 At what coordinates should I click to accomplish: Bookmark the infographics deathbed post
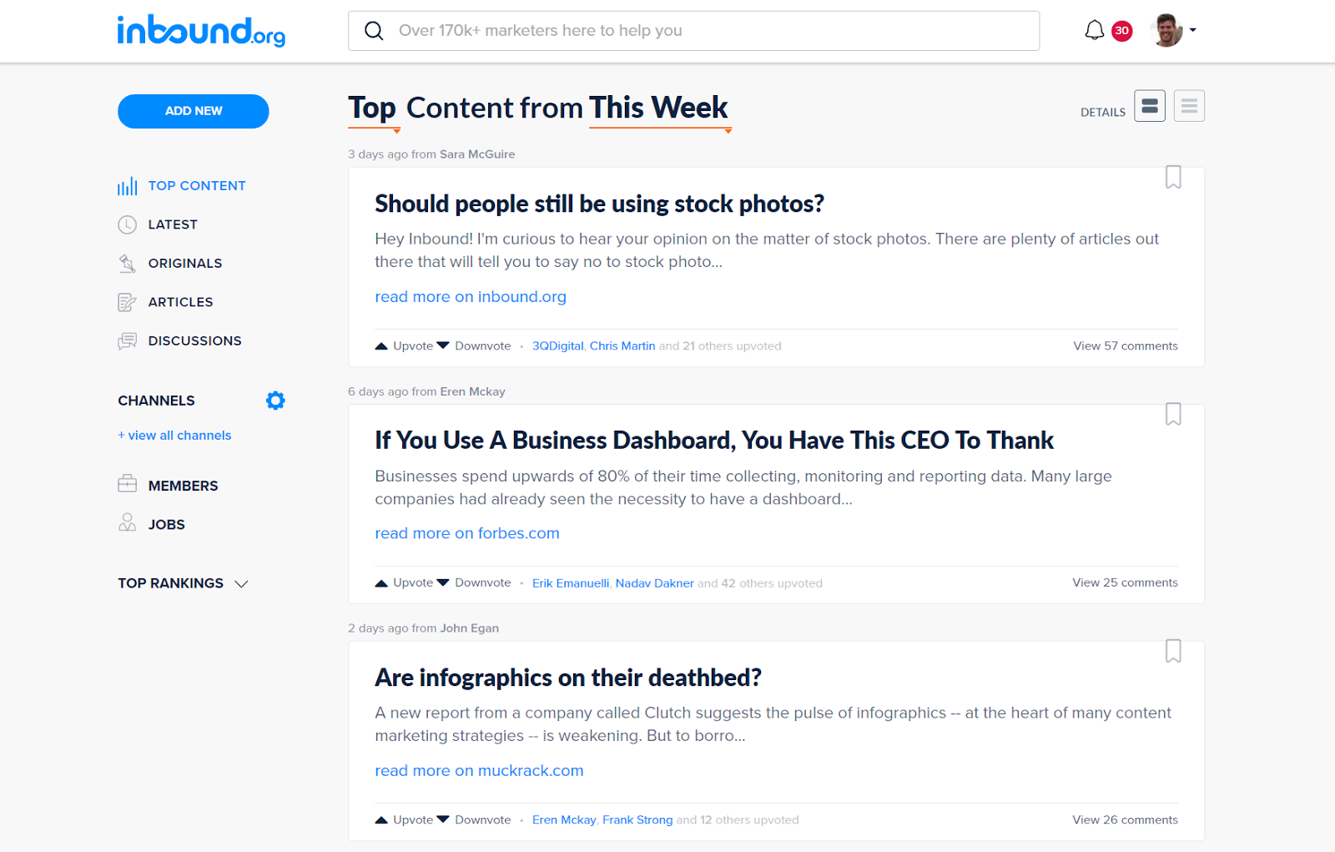(1173, 651)
